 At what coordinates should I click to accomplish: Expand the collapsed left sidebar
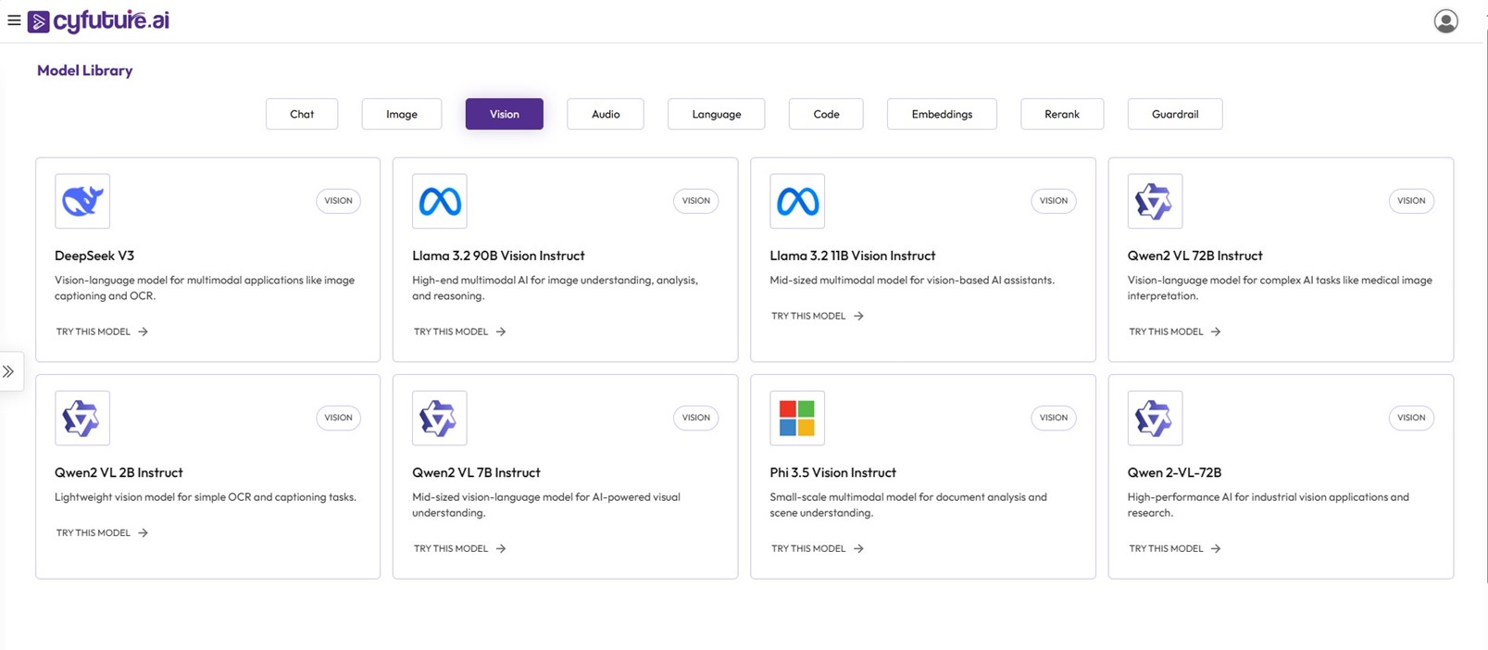click(9, 371)
